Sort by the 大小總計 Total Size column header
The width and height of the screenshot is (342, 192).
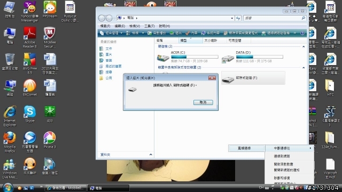(x=215, y=41)
